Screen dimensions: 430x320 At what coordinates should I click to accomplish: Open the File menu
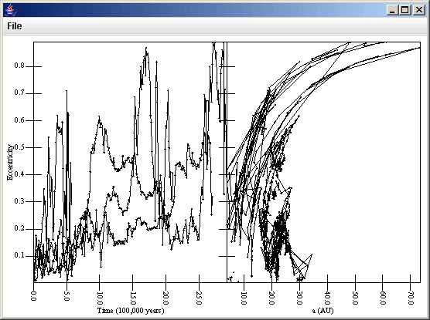pos(15,26)
